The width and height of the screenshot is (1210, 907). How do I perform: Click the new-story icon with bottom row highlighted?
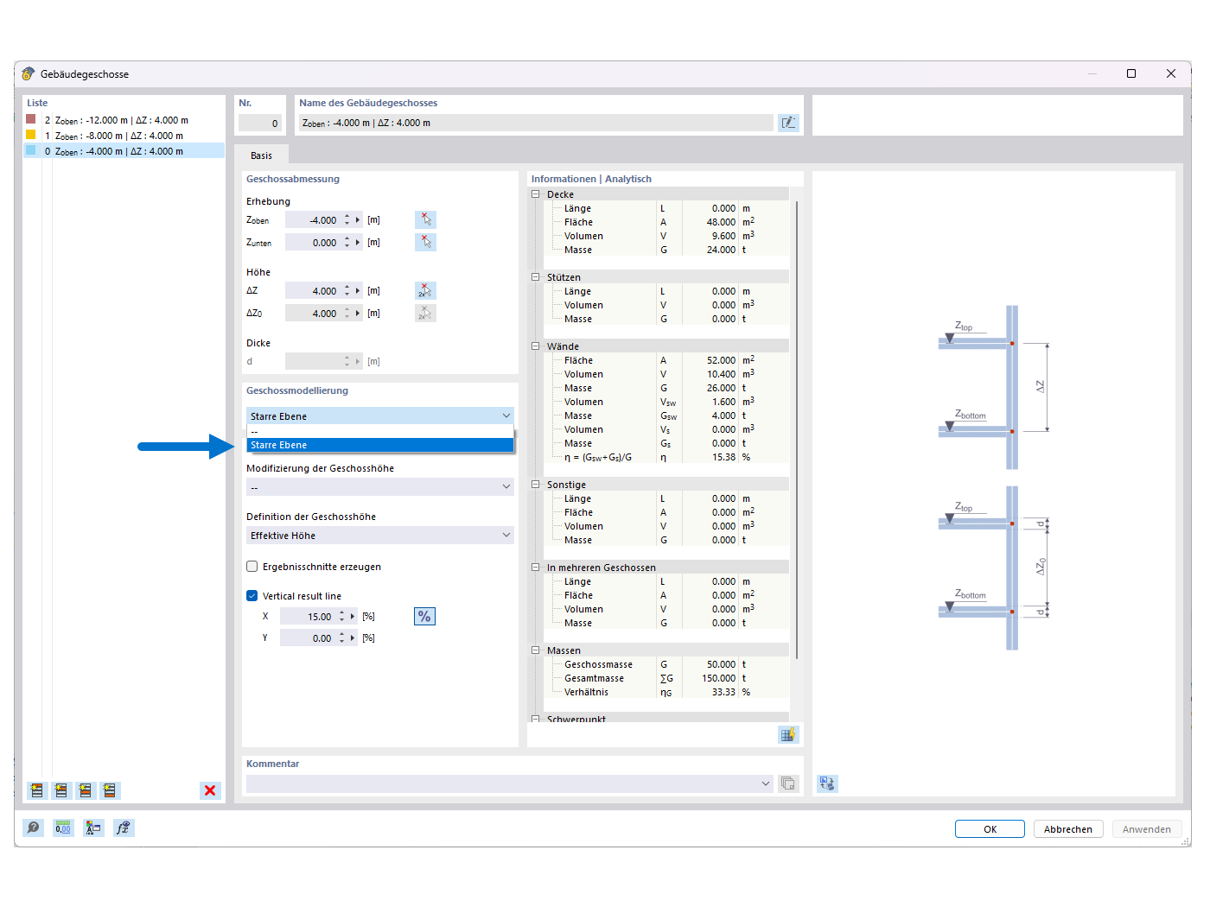tap(109, 790)
